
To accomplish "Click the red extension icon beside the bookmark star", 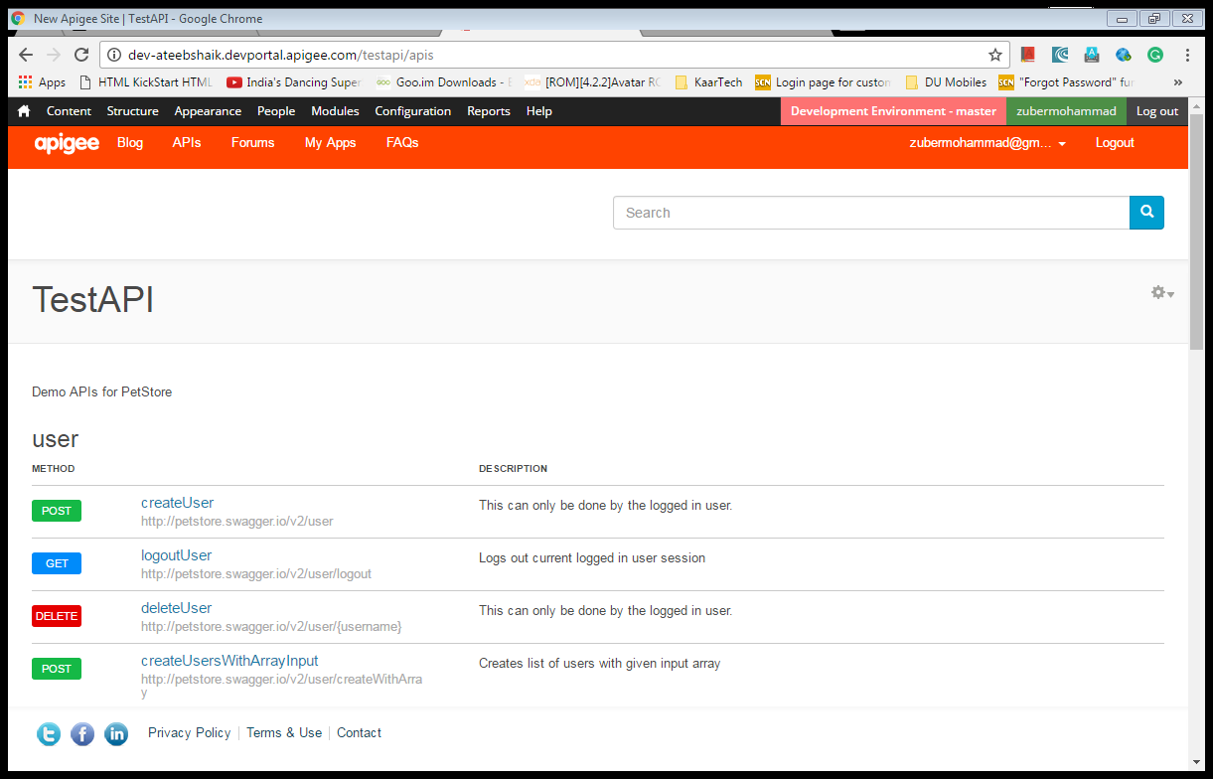I will click(1028, 55).
